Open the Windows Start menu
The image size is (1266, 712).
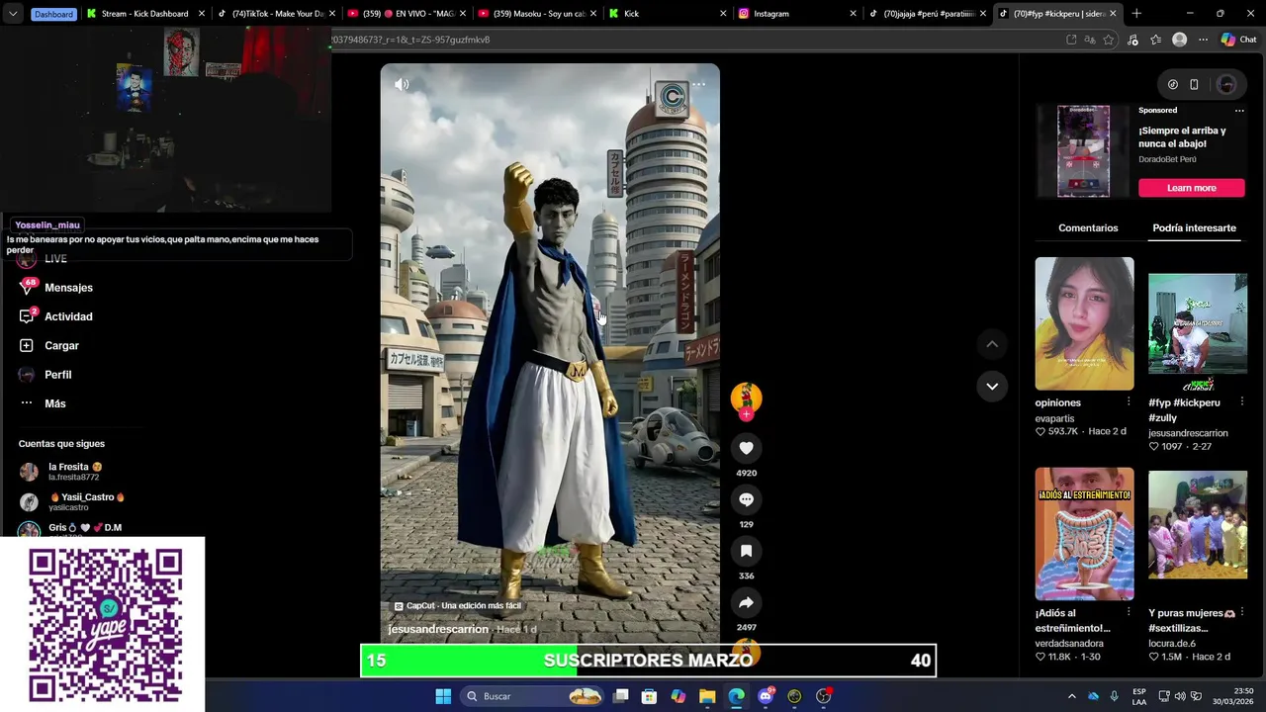(x=443, y=696)
